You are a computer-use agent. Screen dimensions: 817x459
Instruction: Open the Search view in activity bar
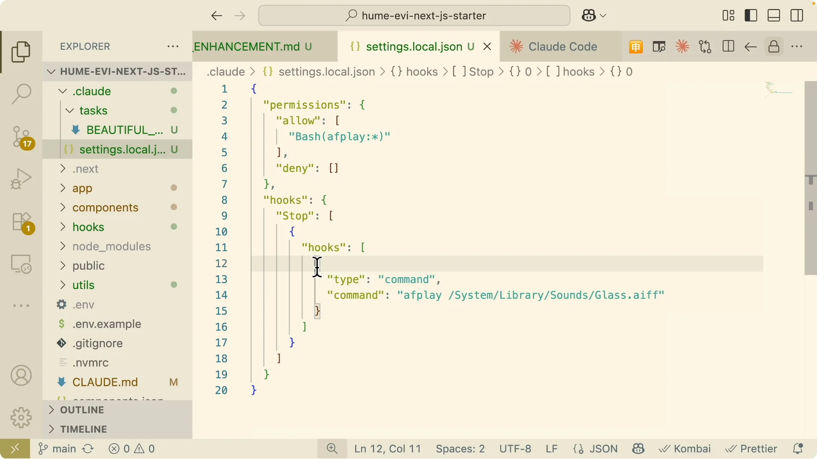point(21,94)
